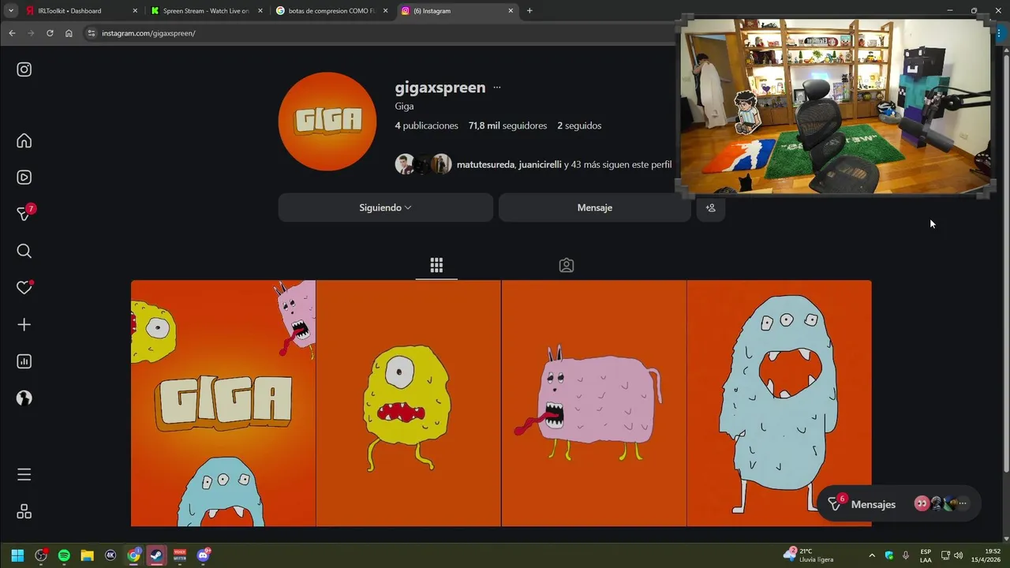
Task: Reload the page with refresh icon
Action: tap(50, 33)
